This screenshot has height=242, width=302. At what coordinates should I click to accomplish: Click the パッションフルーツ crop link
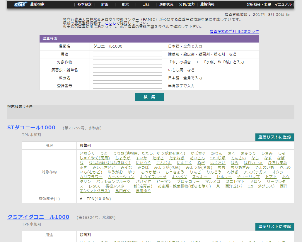[113, 182]
